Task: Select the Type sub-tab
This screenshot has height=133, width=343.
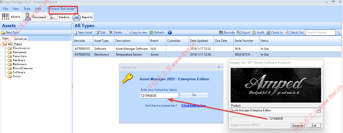Action: (x=5, y=38)
